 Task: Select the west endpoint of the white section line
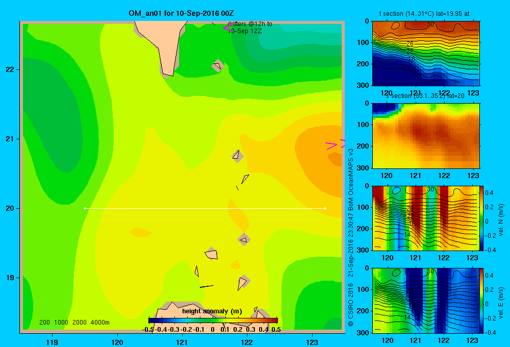(85, 208)
